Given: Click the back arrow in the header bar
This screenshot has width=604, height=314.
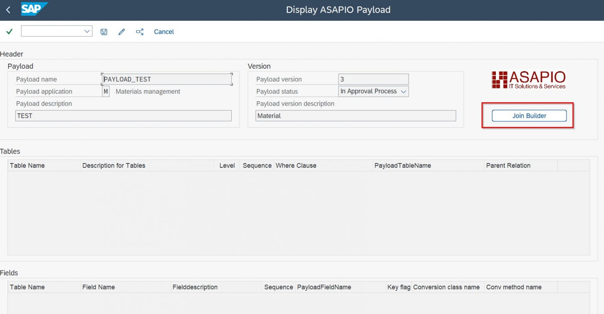Looking at the screenshot, I should pyautogui.click(x=8, y=9).
